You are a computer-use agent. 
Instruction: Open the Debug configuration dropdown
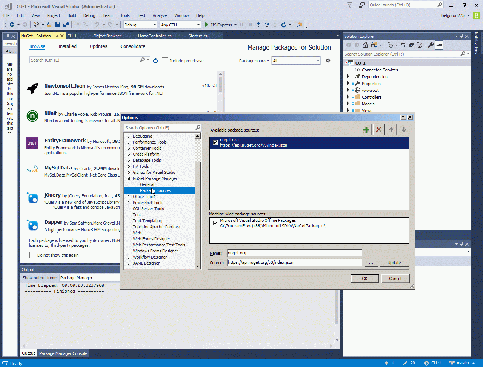click(x=140, y=25)
